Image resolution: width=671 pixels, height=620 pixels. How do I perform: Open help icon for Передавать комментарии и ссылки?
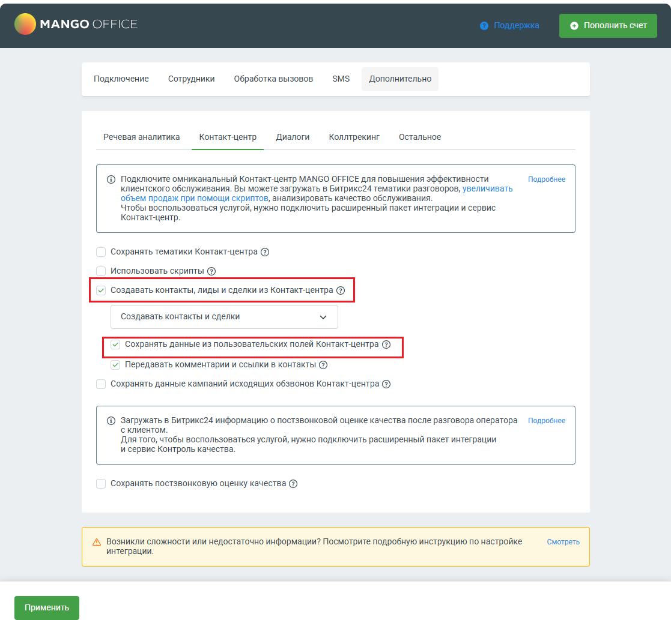(x=324, y=365)
